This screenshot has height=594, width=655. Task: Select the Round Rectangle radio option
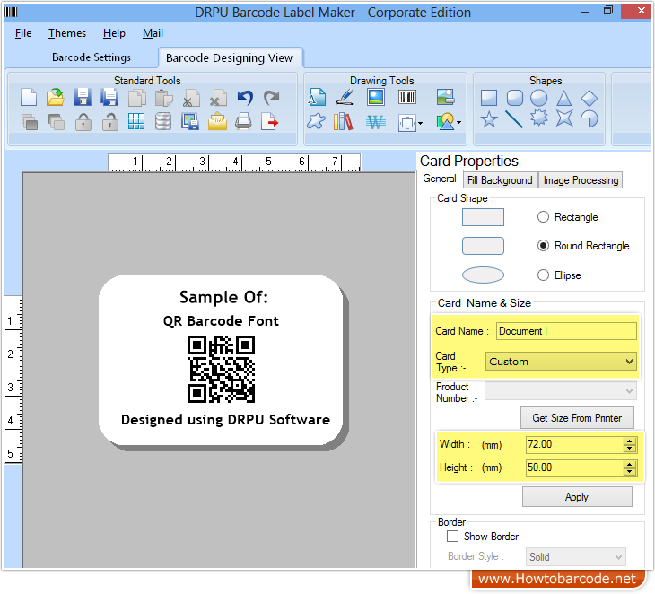click(543, 246)
